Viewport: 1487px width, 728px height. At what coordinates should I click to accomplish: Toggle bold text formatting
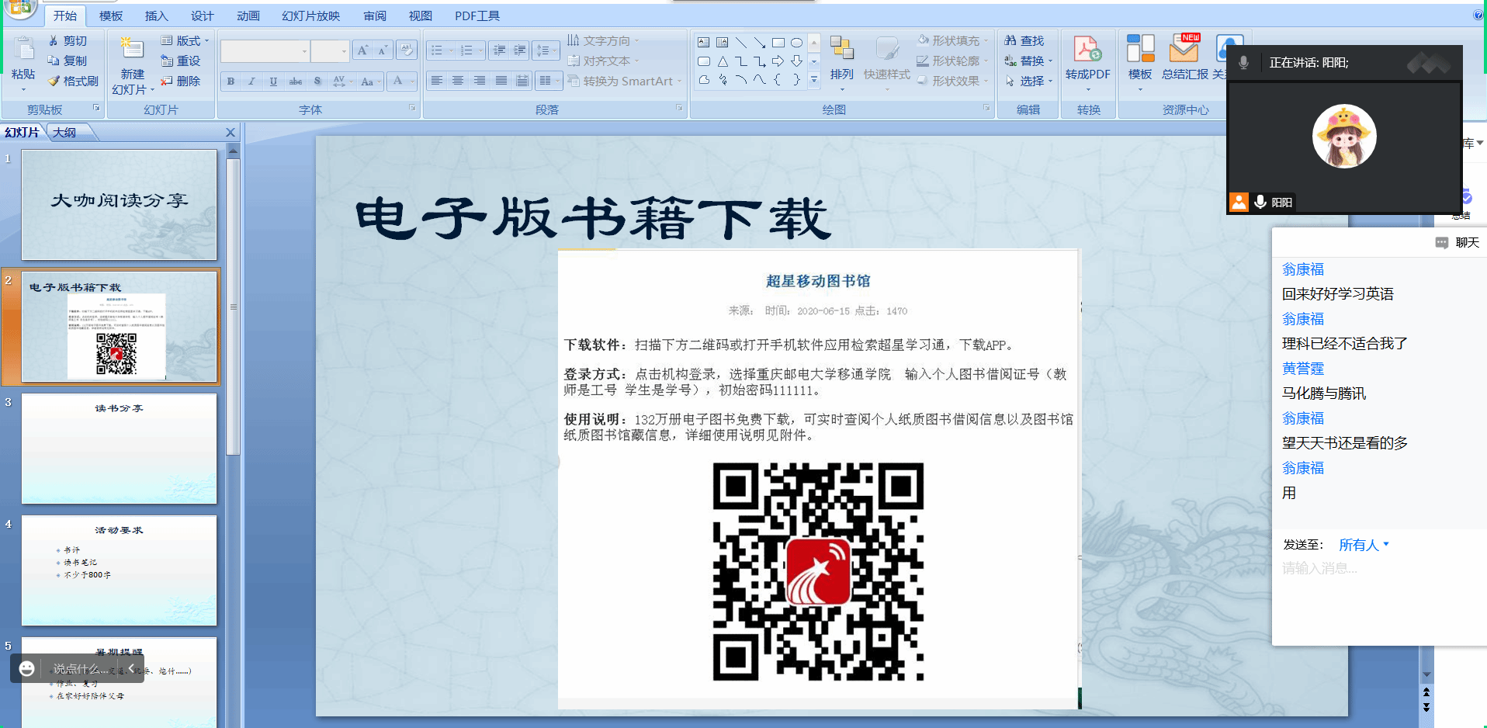tap(231, 81)
